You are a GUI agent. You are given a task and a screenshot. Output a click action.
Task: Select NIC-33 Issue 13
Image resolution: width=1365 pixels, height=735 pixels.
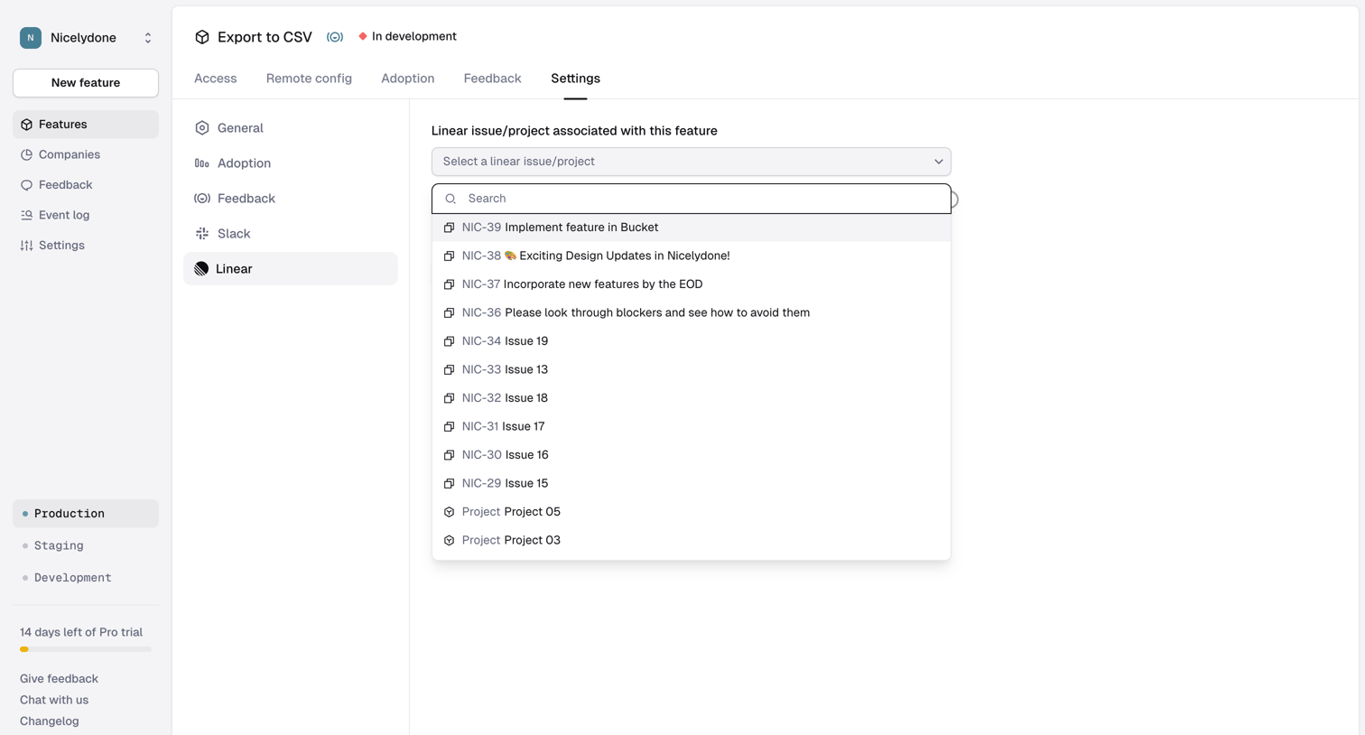pos(692,369)
